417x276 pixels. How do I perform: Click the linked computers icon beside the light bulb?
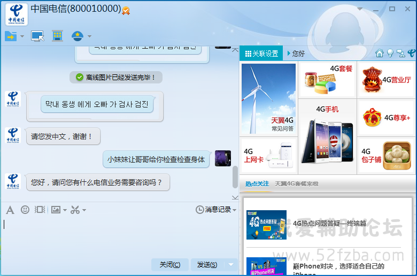pos(401,53)
